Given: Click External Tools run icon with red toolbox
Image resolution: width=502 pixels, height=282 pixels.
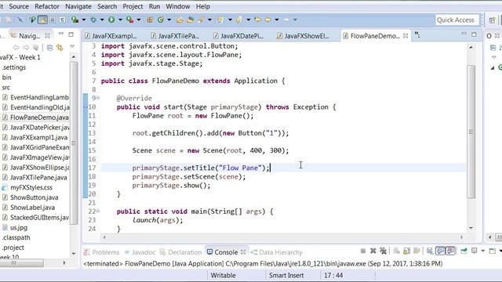Looking at the screenshot, I should pyautogui.click(x=129, y=20).
